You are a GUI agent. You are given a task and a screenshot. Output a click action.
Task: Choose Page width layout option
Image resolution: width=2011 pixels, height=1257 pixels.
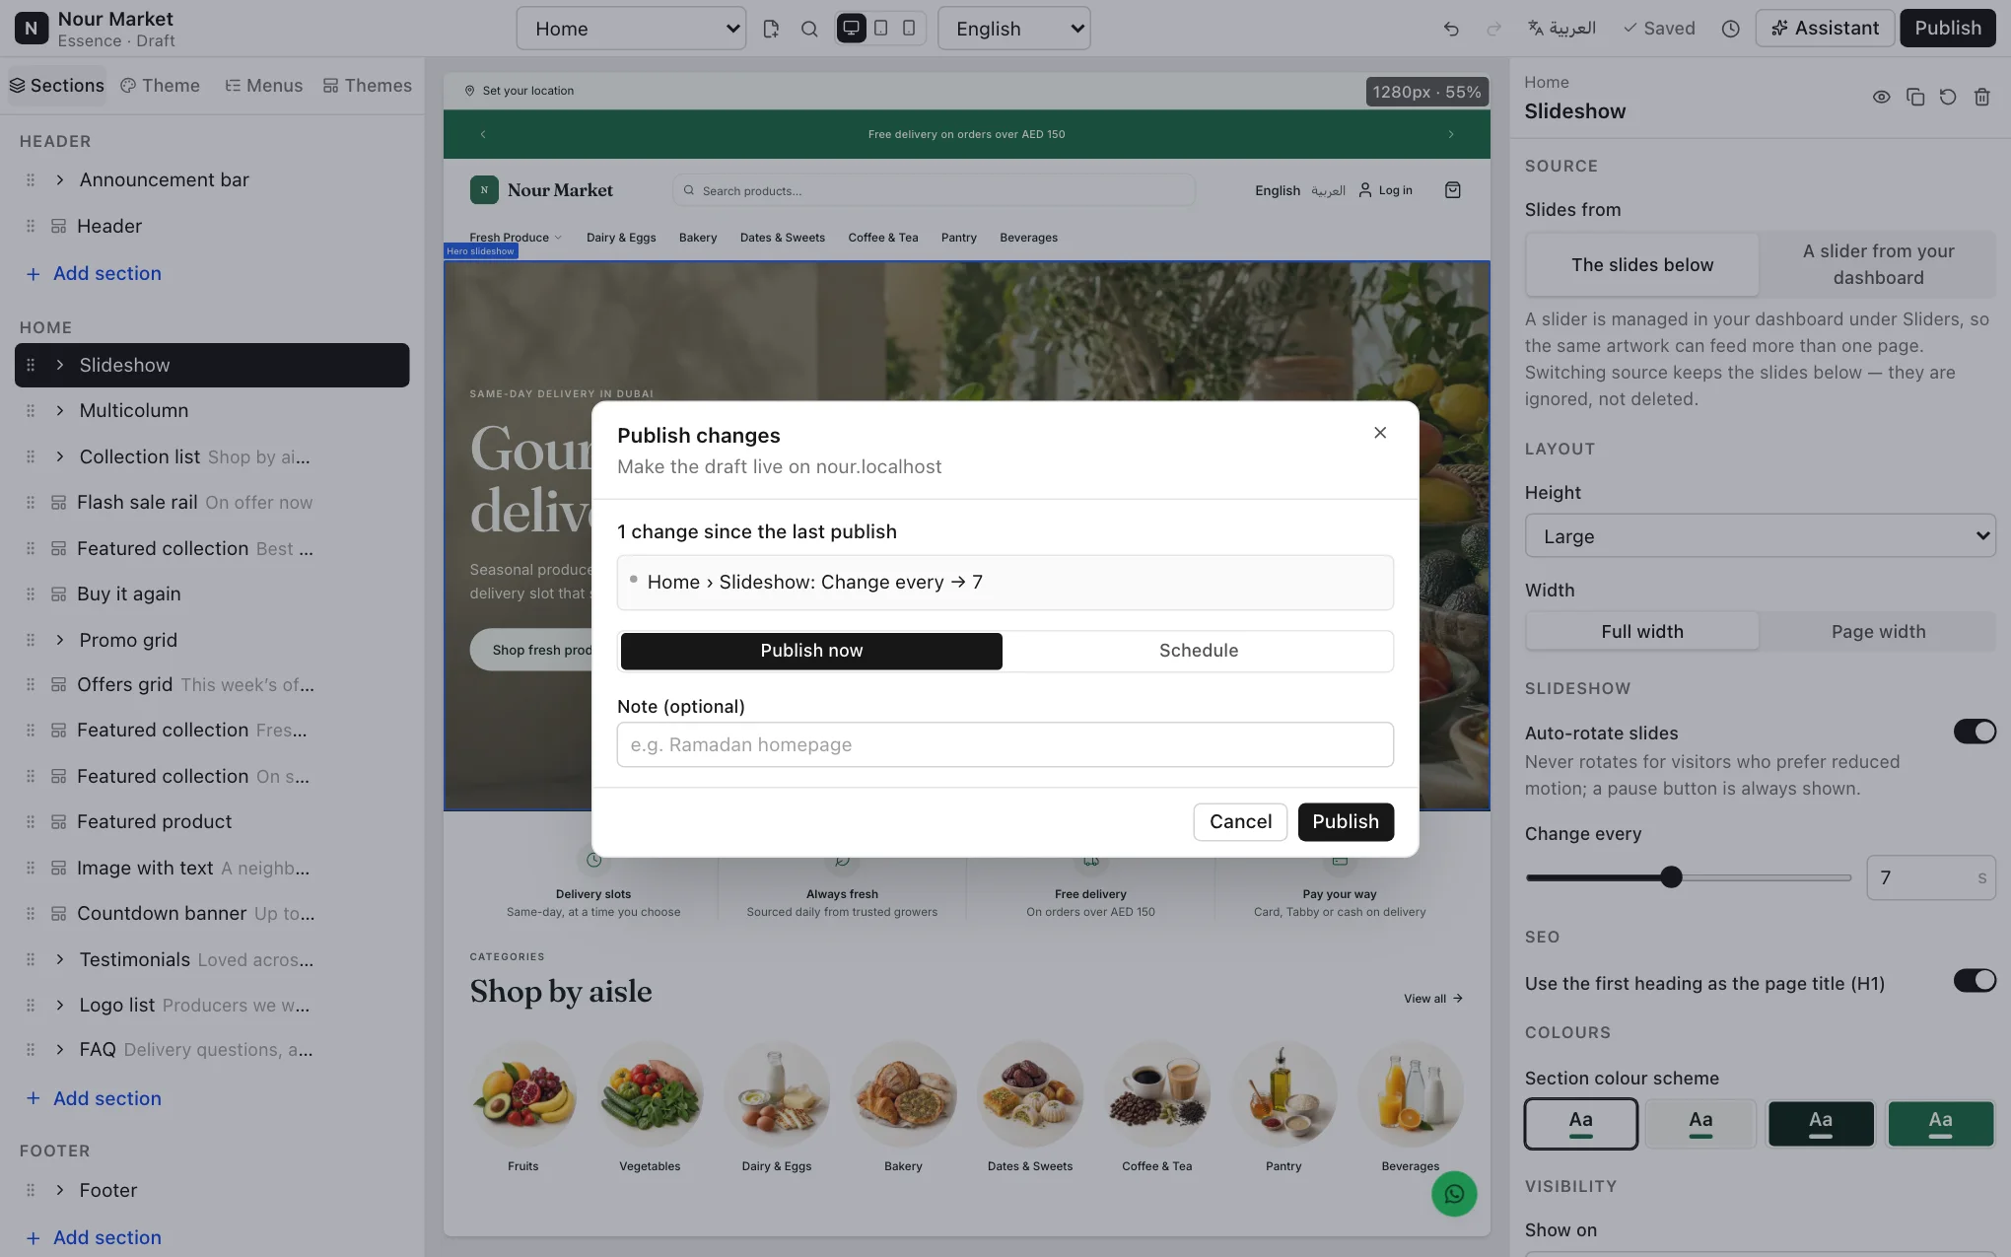click(1878, 632)
